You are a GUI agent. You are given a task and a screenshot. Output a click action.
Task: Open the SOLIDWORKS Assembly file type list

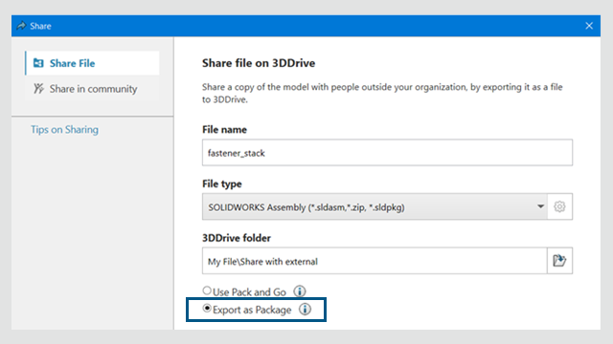pyautogui.click(x=375, y=206)
